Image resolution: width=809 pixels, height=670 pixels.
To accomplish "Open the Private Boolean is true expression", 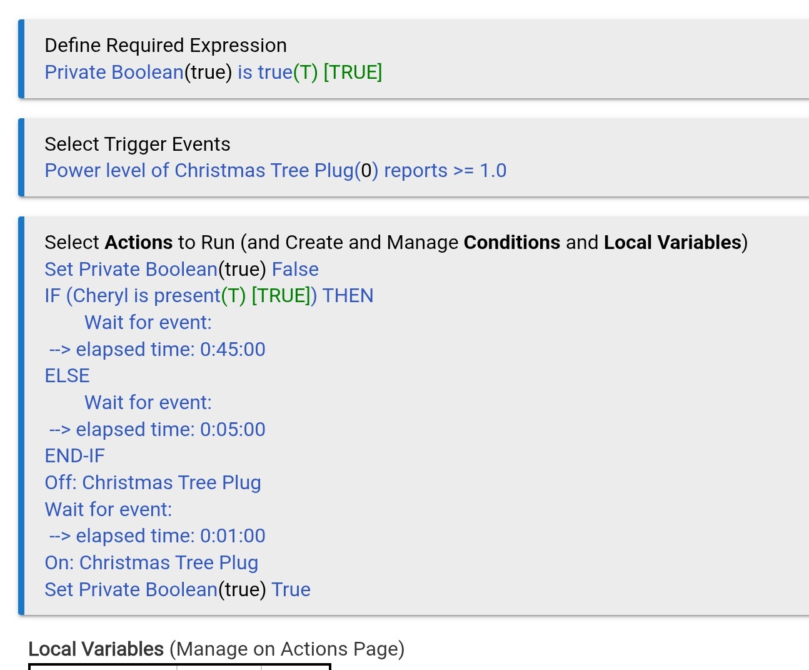I will (213, 73).
